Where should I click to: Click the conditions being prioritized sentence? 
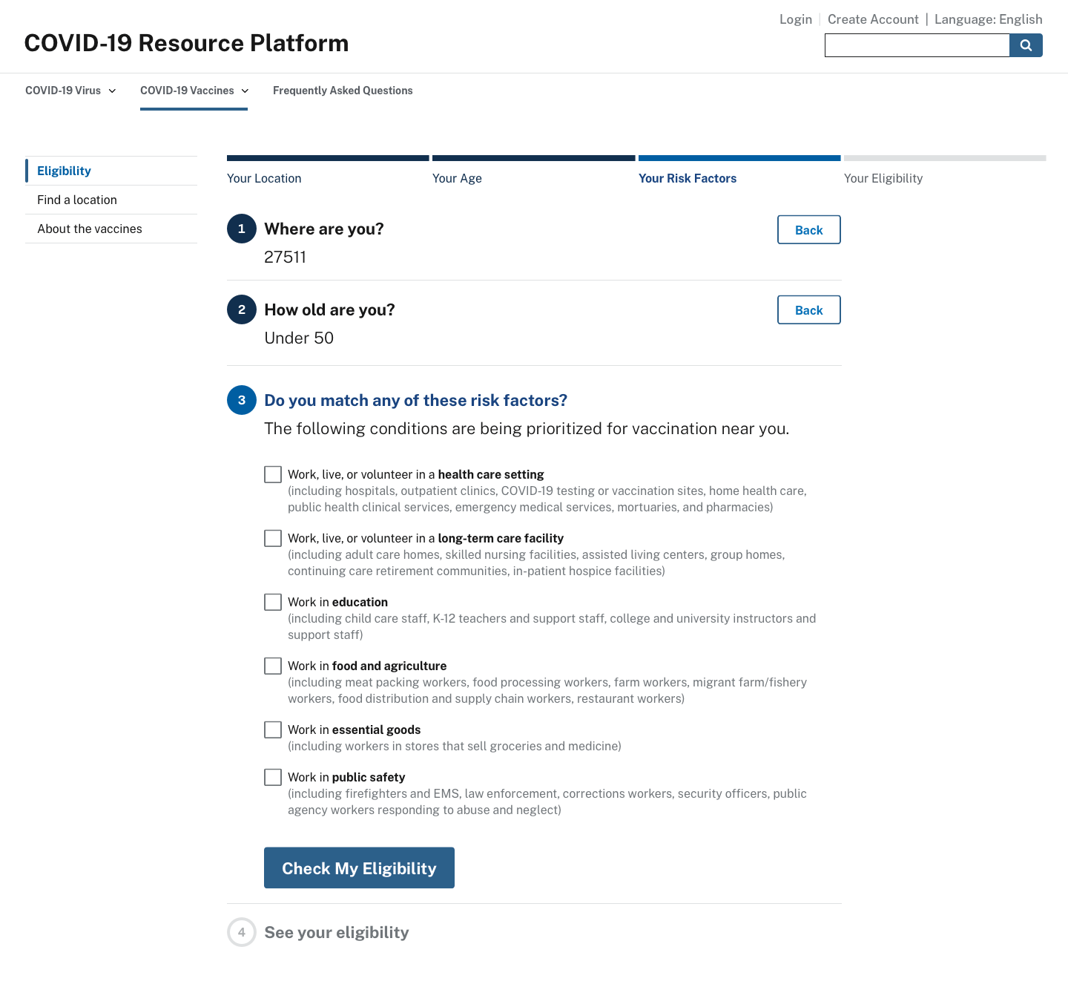[527, 428]
